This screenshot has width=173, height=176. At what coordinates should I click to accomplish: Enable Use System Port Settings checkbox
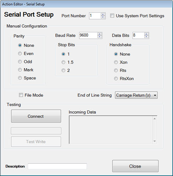pos(112,16)
